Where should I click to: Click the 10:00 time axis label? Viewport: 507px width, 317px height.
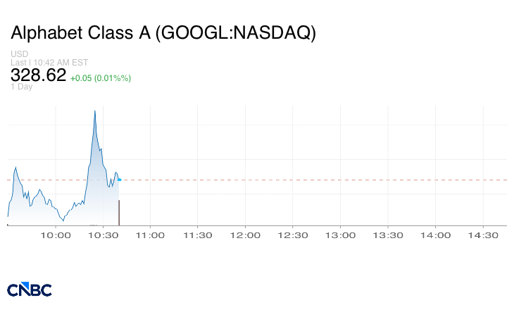point(56,235)
